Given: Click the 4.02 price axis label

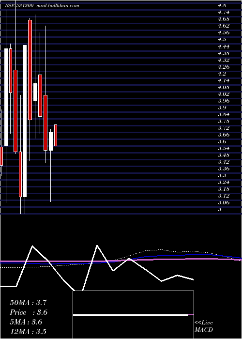Looking at the screenshot, I should coord(224,94).
